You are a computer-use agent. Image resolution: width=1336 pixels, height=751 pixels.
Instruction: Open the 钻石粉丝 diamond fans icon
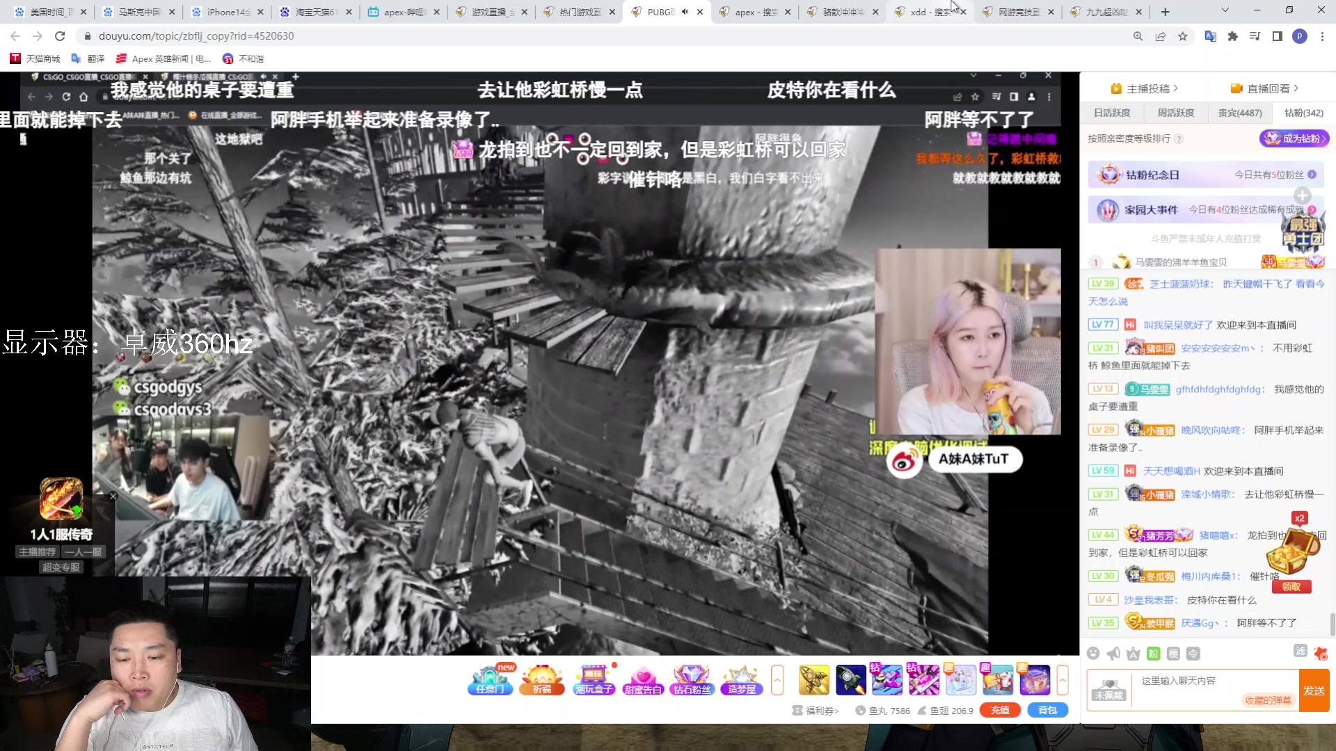pos(692,679)
